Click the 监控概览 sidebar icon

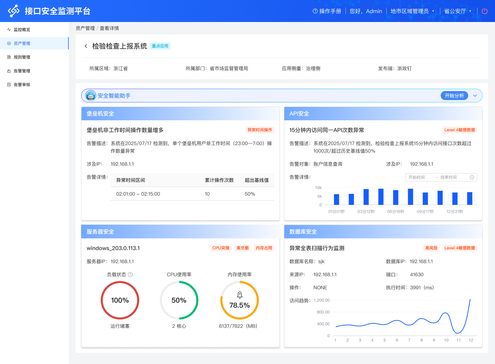[9, 30]
